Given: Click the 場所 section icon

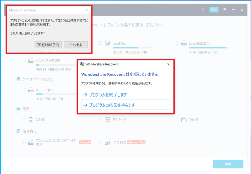Looking at the screenshot, I should (18, 109).
